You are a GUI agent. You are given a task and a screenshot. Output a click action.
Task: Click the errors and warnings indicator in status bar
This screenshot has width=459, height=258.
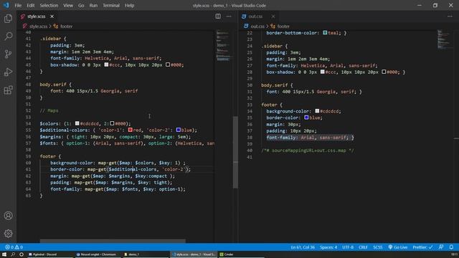[14, 247]
